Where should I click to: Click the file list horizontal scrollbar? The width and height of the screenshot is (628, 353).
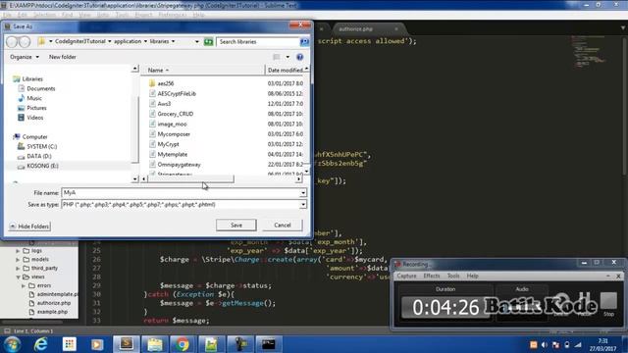(x=190, y=179)
